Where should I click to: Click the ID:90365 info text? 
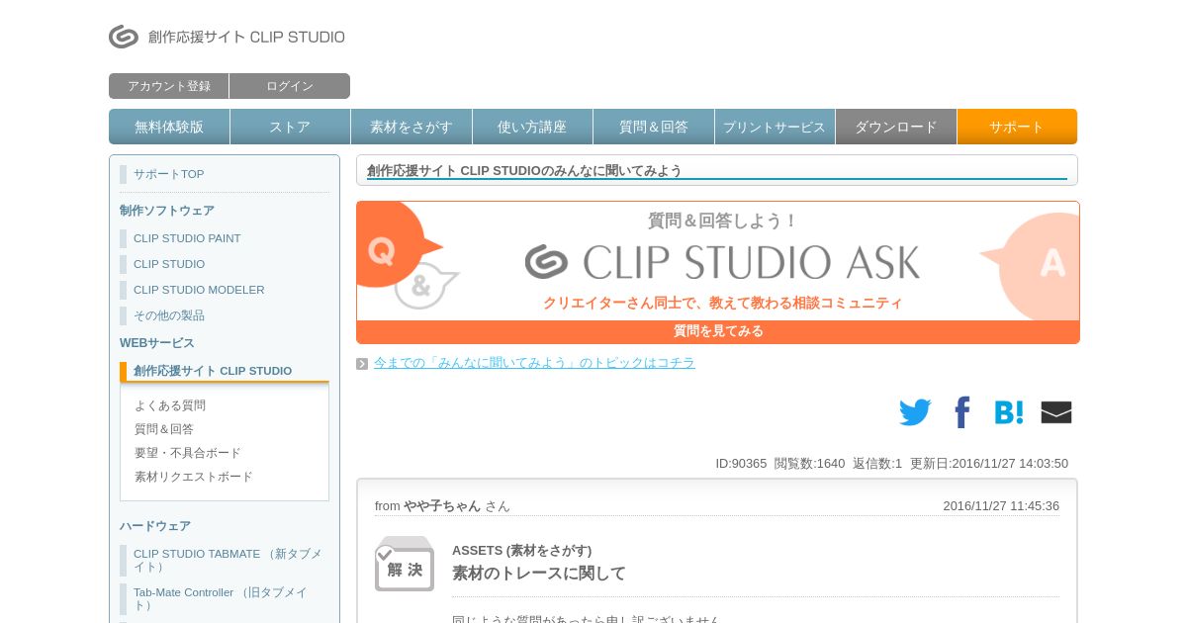(x=741, y=463)
